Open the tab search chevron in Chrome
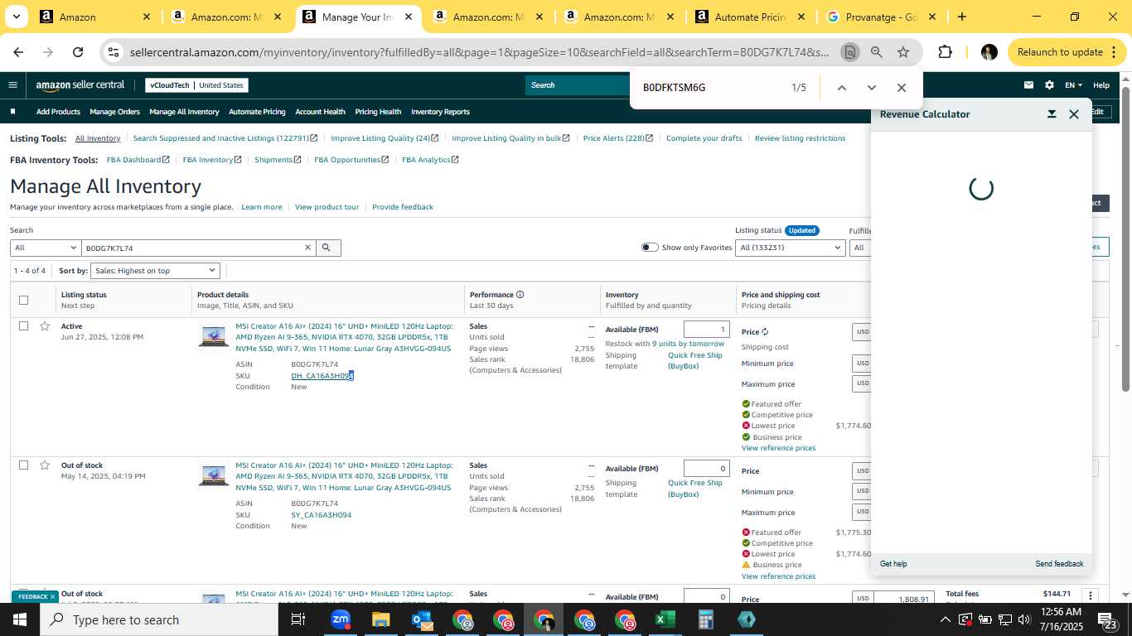The image size is (1132, 636). click(x=17, y=17)
